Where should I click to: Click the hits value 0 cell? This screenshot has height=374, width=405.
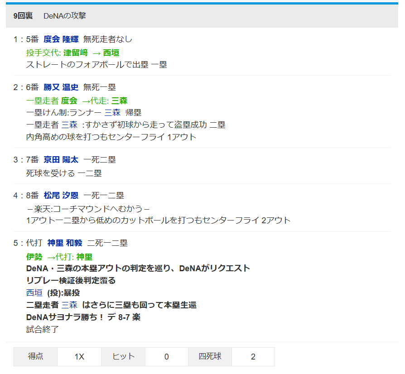click(x=167, y=356)
